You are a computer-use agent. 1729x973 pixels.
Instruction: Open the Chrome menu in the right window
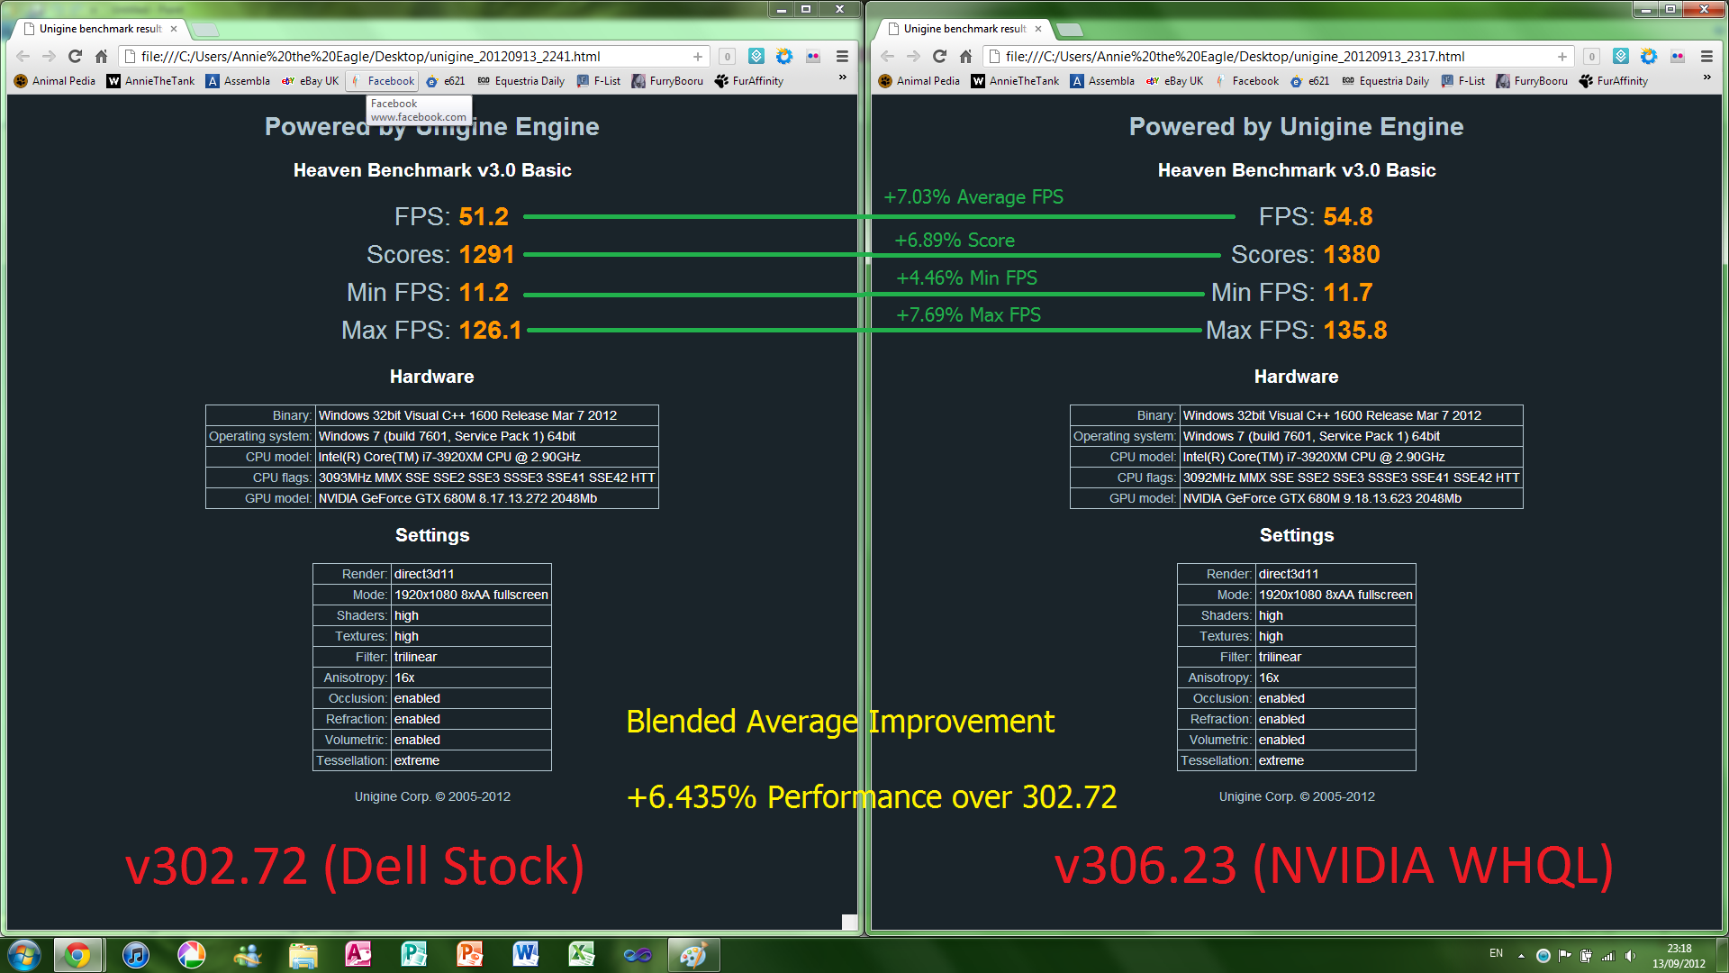coord(1706,56)
